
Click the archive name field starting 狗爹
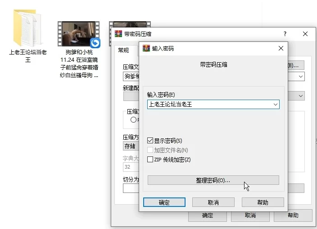pyautogui.click(x=131, y=77)
